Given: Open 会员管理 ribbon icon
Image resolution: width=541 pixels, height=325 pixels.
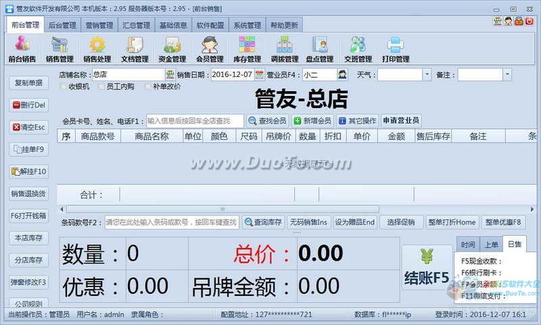Looking at the screenshot, I should (x=210, y=49).
